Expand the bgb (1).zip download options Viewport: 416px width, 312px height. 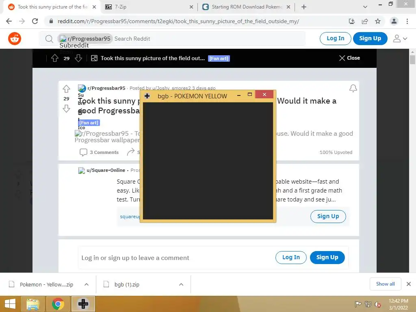(181, 284)
